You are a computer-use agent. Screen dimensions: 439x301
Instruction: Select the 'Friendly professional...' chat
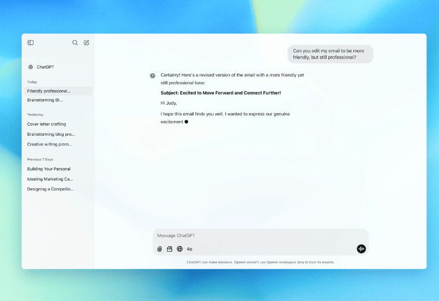pos(58,91)
